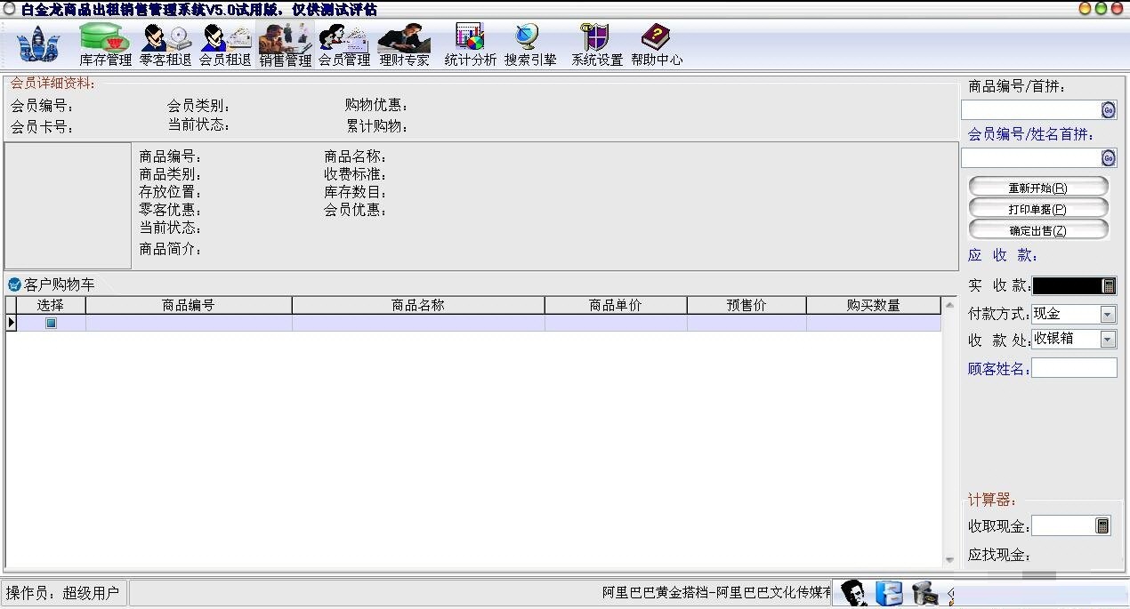
Task: Click Go icon beside 商品编号/首拼 field
Action: tap(1109, 109)
